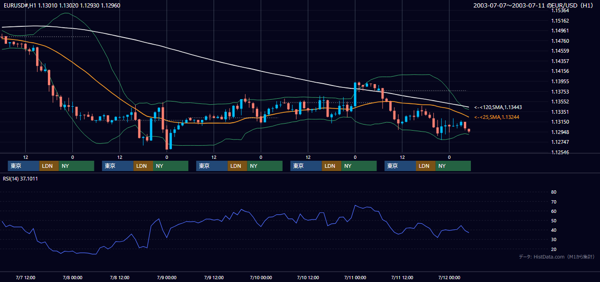Click the 1.15162 price axis label
600x282 pixels.
pyautogui.click(x=560, y=21)
